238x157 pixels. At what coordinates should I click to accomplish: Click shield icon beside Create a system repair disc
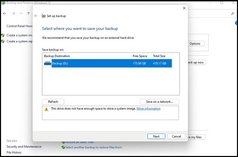[x=3, y=41]
